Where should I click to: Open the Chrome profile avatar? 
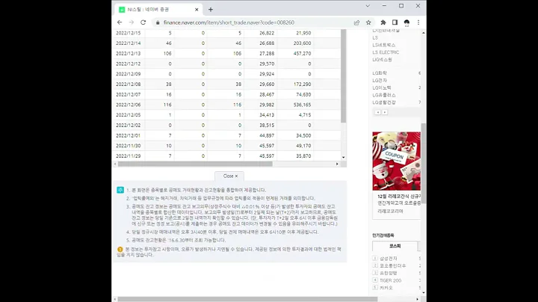[x=406, y=22]
